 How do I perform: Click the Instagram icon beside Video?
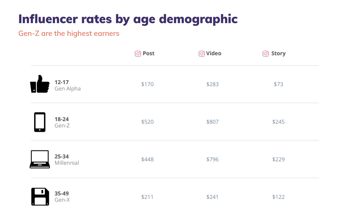point(201,54)
